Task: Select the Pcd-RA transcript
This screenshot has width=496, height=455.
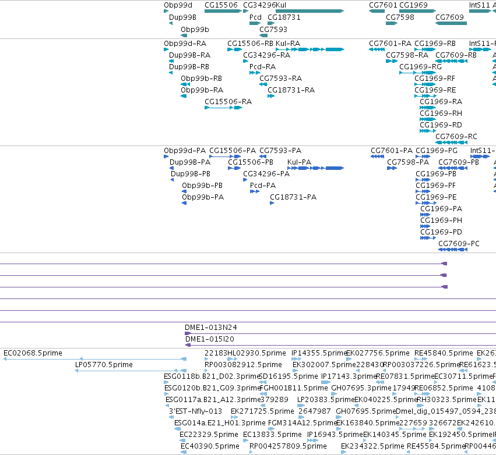Action: coord(255,73)
